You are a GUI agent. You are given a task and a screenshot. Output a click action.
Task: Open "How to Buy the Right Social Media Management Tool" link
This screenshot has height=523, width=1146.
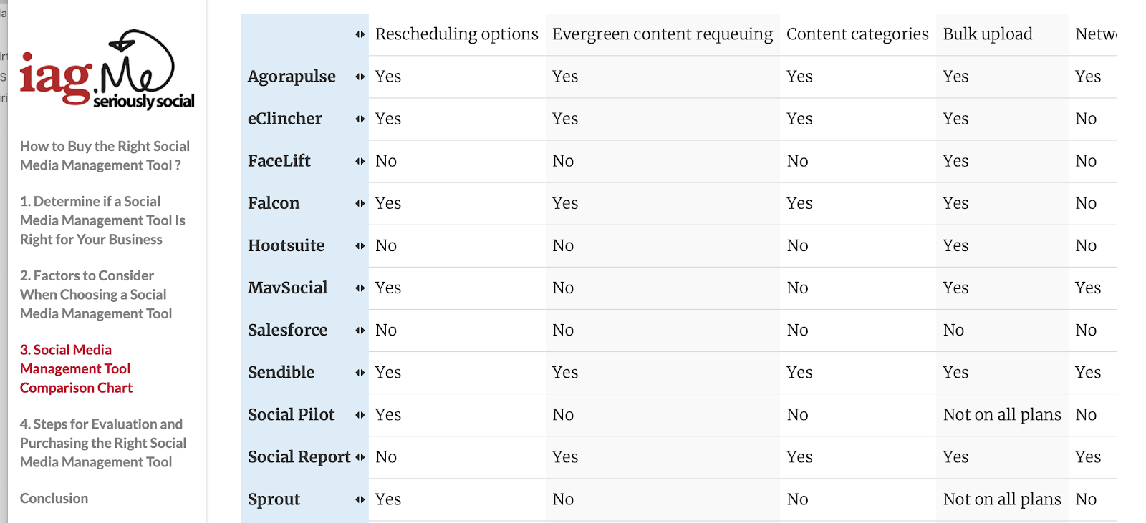point(105,155)
